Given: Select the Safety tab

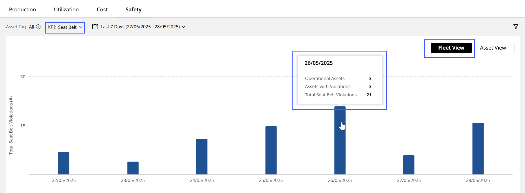Looking at the screenshot, I should (133, 9).
